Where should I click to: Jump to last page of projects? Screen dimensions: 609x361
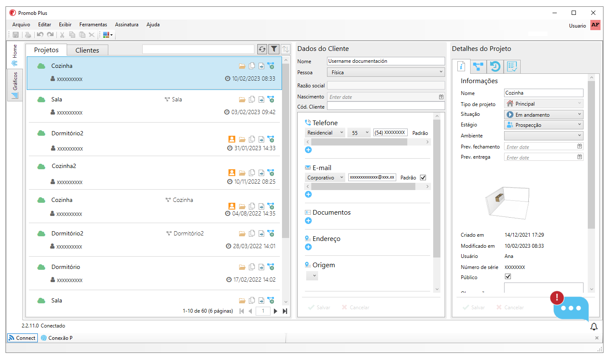coord(285,311)
